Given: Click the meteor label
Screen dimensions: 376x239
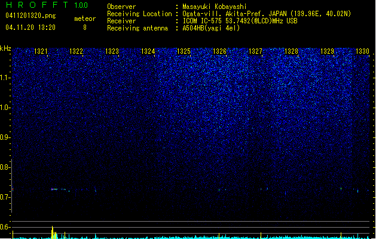Looking at the screenshot, I should click(x=85, y=19).
